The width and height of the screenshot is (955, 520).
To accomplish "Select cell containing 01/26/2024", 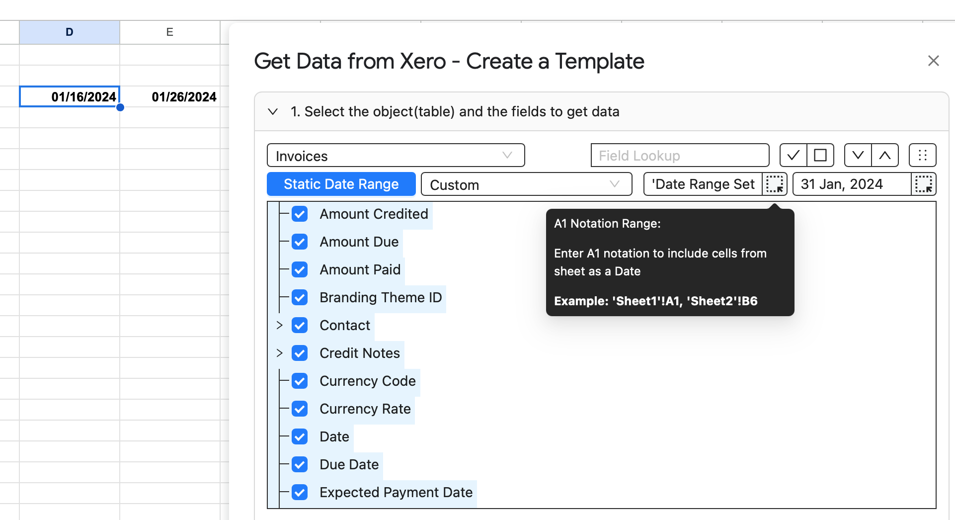I will coord(170,97).
